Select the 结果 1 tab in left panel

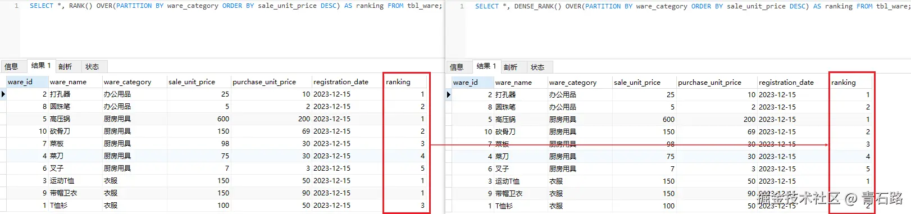[41, 66]
